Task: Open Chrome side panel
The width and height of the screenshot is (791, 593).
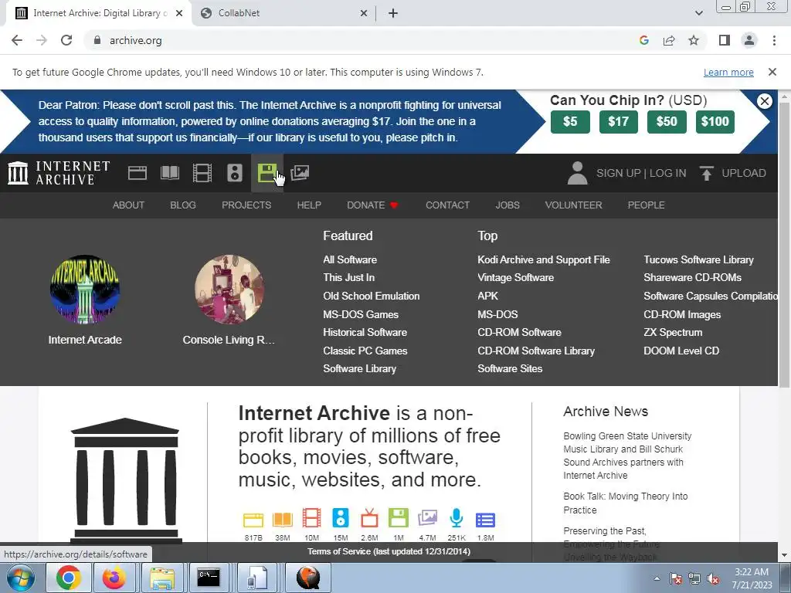Action: point(725,40)
